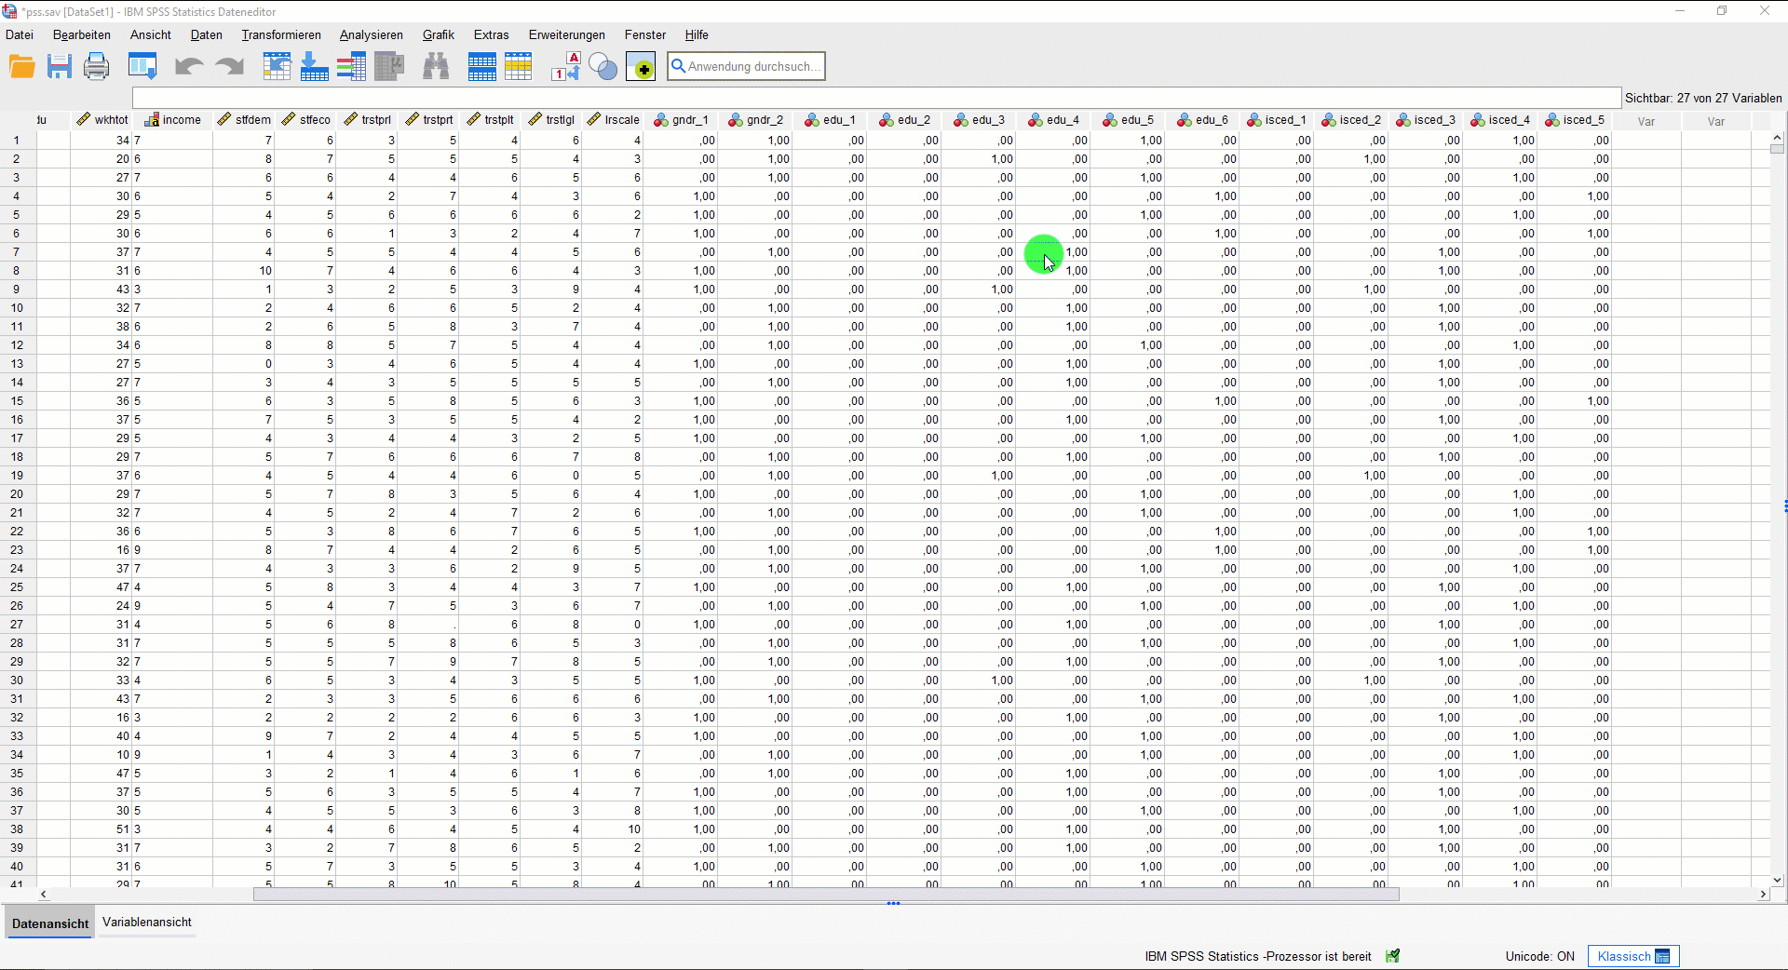Open Use Variable Sets circles icon
1788x970 pixels.
tap(603, 67)
